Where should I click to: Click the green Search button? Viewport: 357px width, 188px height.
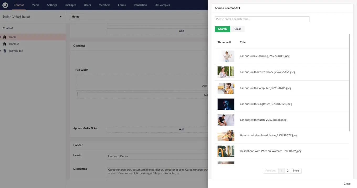tap(222, 29)
